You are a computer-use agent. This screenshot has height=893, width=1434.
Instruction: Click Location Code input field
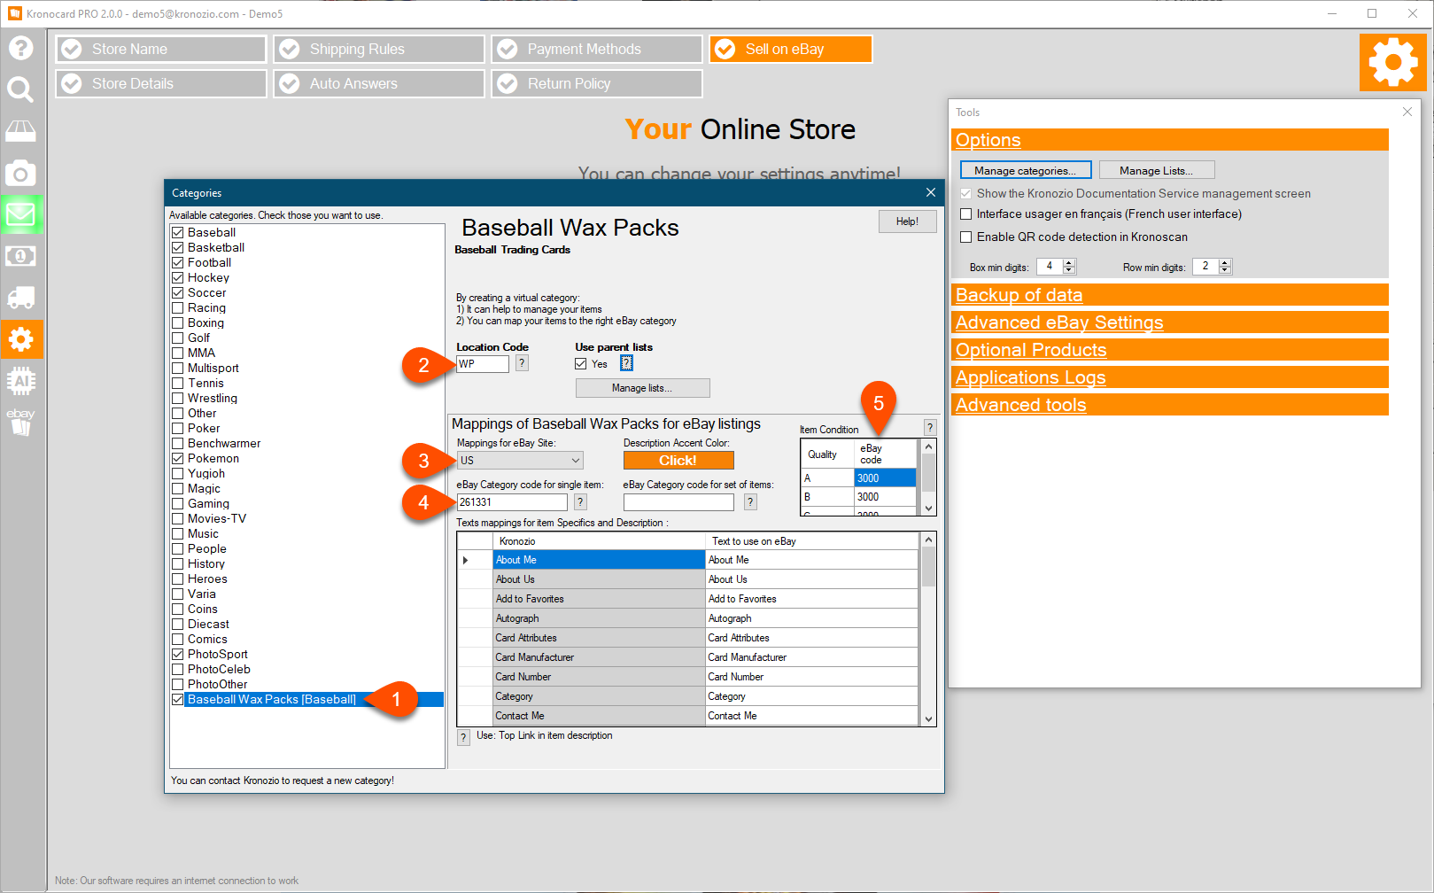tap(483, 364)
